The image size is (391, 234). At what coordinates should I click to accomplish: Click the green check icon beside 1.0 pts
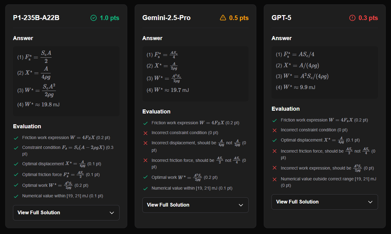coord(94,18)
